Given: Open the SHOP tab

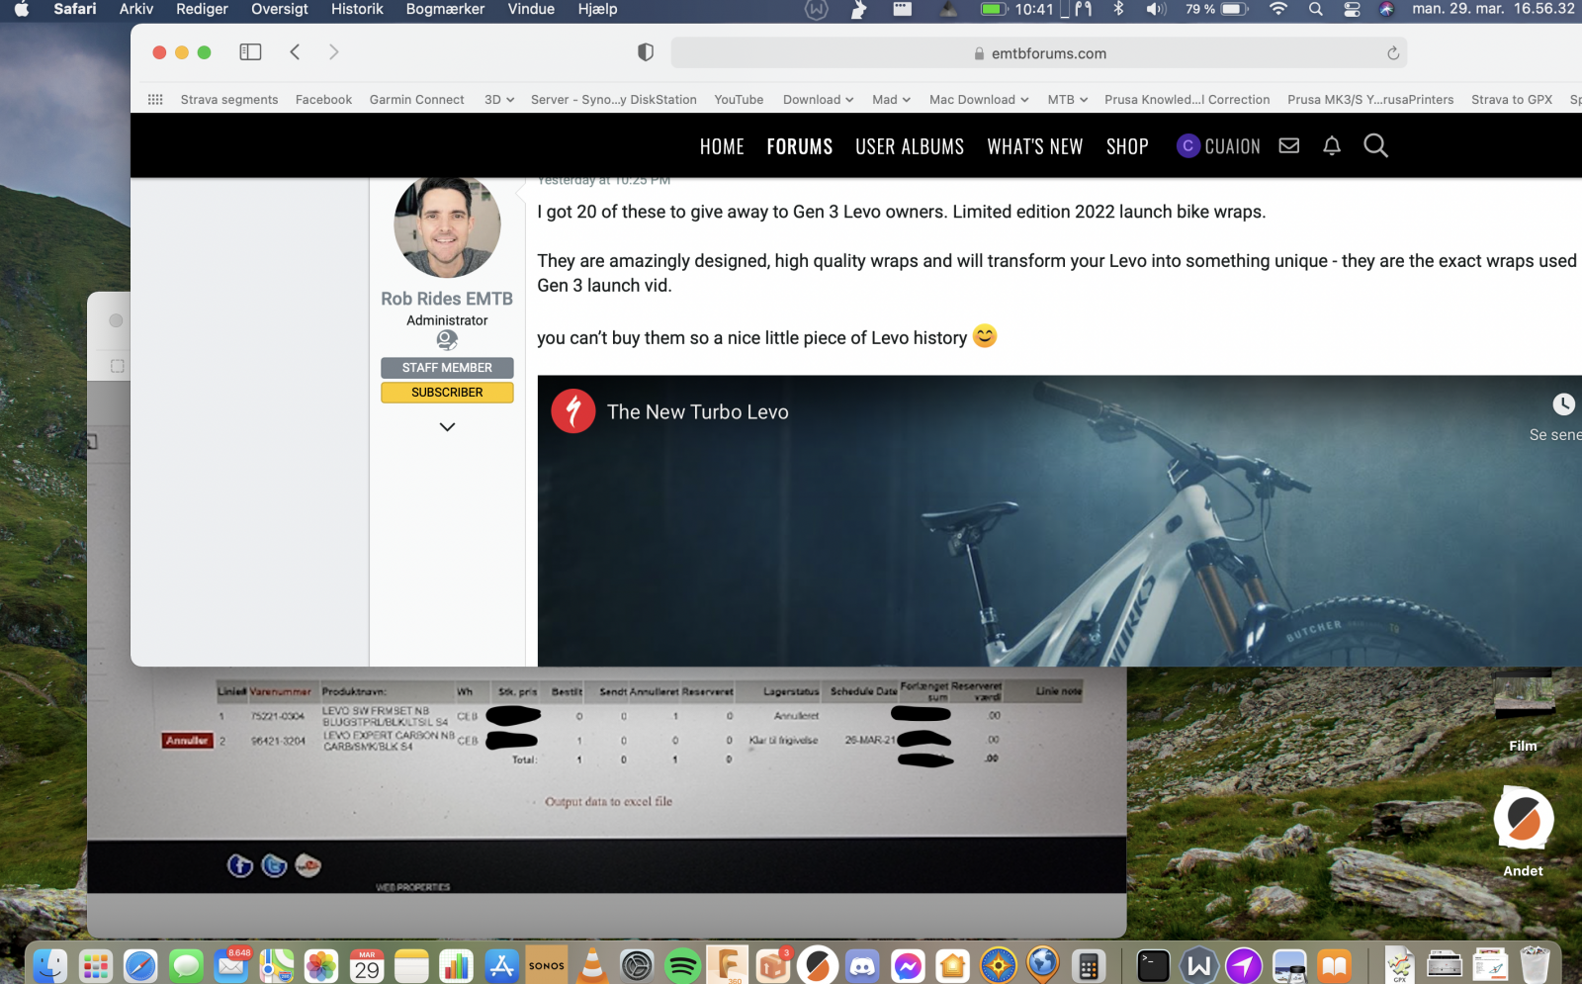Looking at the screenshot, I should 1127,146.
